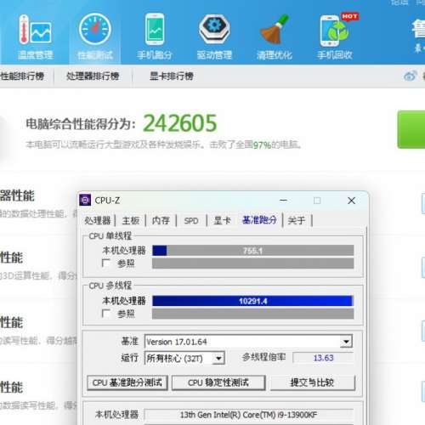Viewport: 425px width, 425px height.
Task: Click the CPU 稳定性测试 button
Action: (x=218, y=382)
